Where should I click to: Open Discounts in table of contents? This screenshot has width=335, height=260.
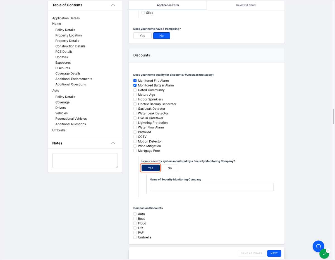pos(63,68)
